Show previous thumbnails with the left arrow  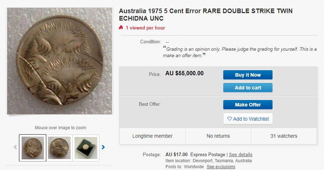coord(15,147)
